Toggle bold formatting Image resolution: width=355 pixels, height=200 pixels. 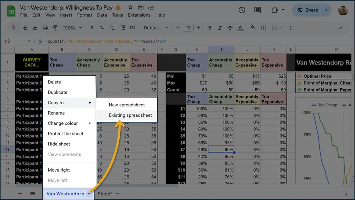210,28
